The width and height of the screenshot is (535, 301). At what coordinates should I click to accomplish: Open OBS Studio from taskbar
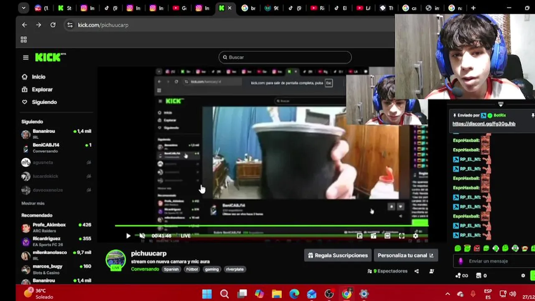click(x=329, y=294)
